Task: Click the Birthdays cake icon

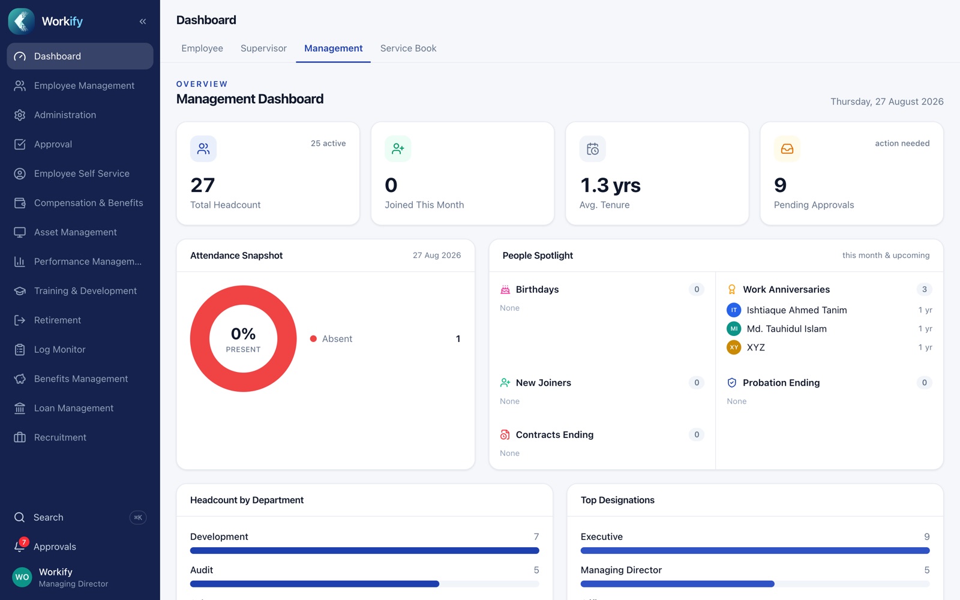Action: pos(505,290)
